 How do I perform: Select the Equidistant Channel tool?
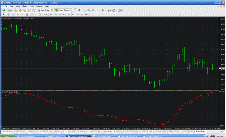pyautogui.click(x=27, y=14)
